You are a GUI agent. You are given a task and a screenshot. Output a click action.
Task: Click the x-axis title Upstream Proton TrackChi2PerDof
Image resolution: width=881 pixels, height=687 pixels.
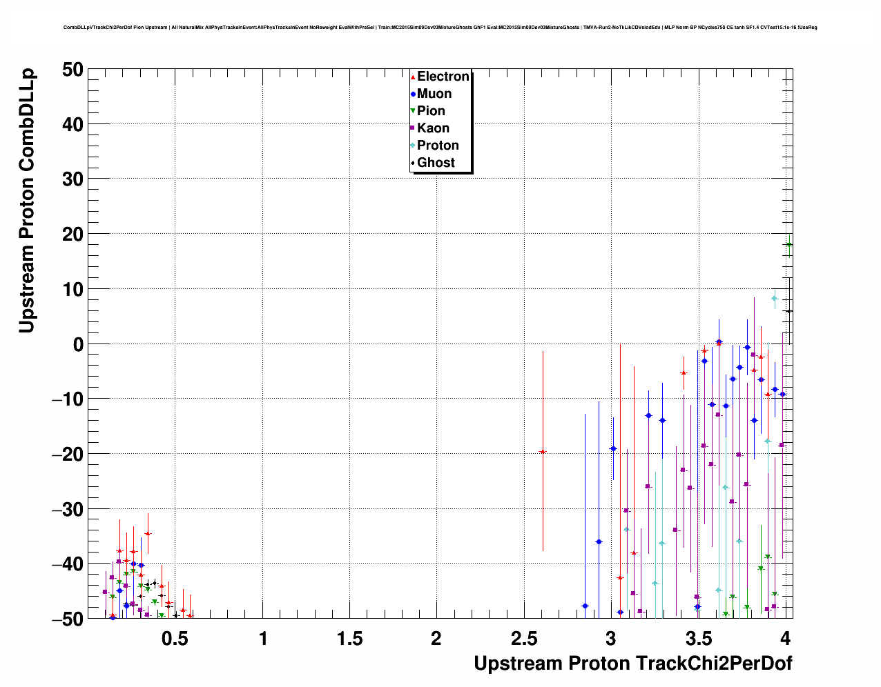point(632,664)
